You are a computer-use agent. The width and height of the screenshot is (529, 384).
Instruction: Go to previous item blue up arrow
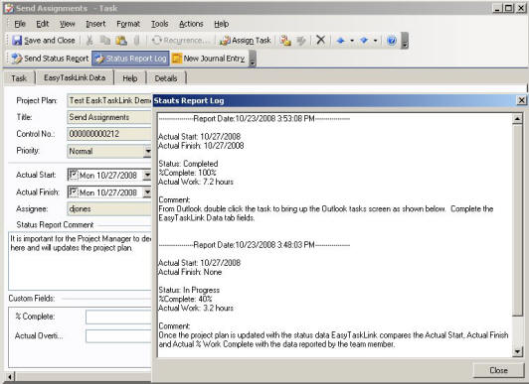pos(340,41)
